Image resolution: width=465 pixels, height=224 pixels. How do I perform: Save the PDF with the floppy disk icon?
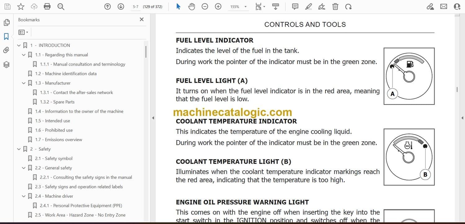7,6
